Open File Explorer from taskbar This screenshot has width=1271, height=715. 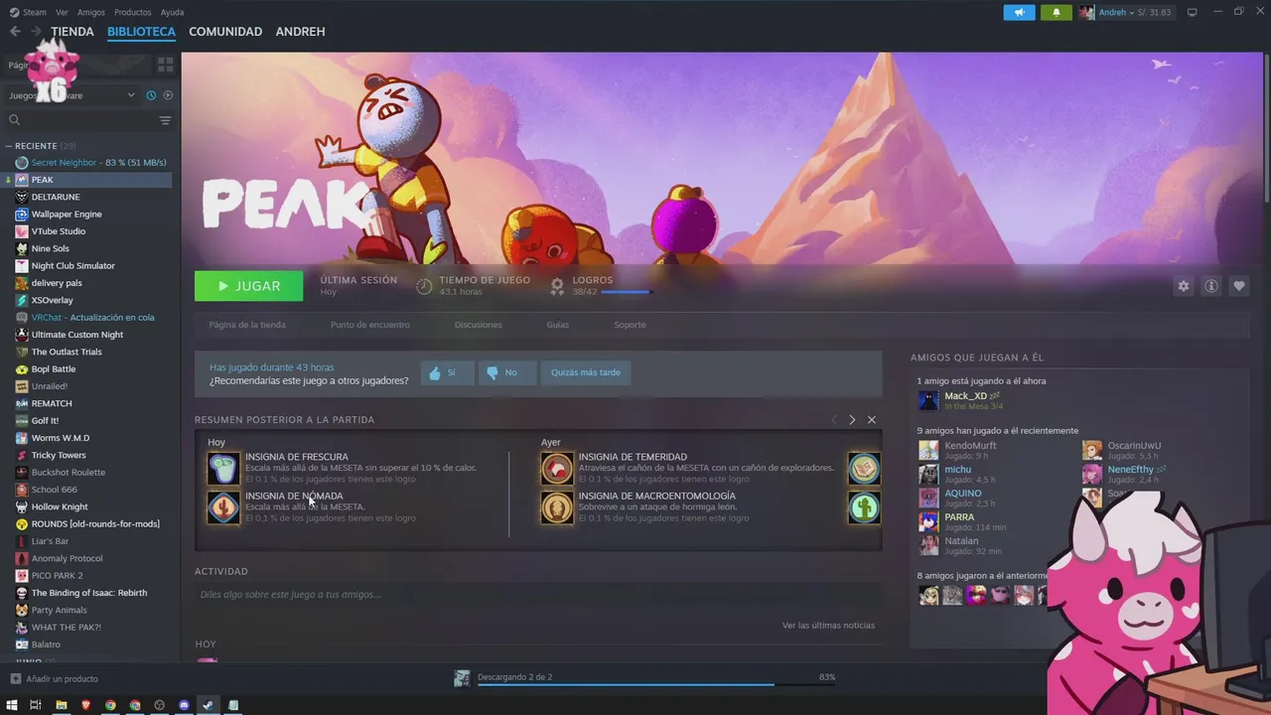click(x=61, y=705)
